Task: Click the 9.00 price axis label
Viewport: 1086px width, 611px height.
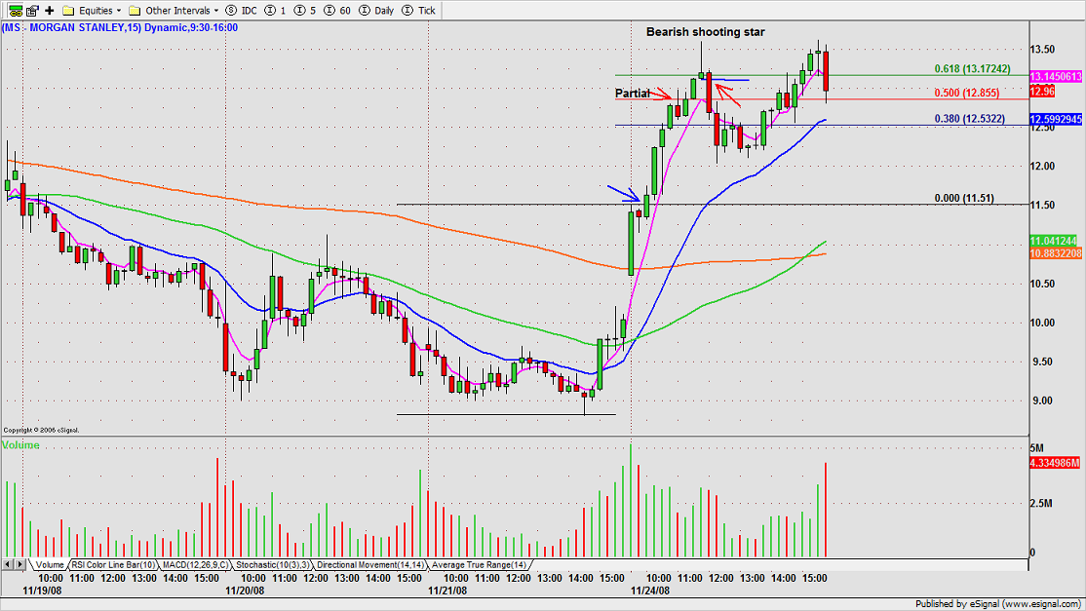Action: pos(1042,401)
